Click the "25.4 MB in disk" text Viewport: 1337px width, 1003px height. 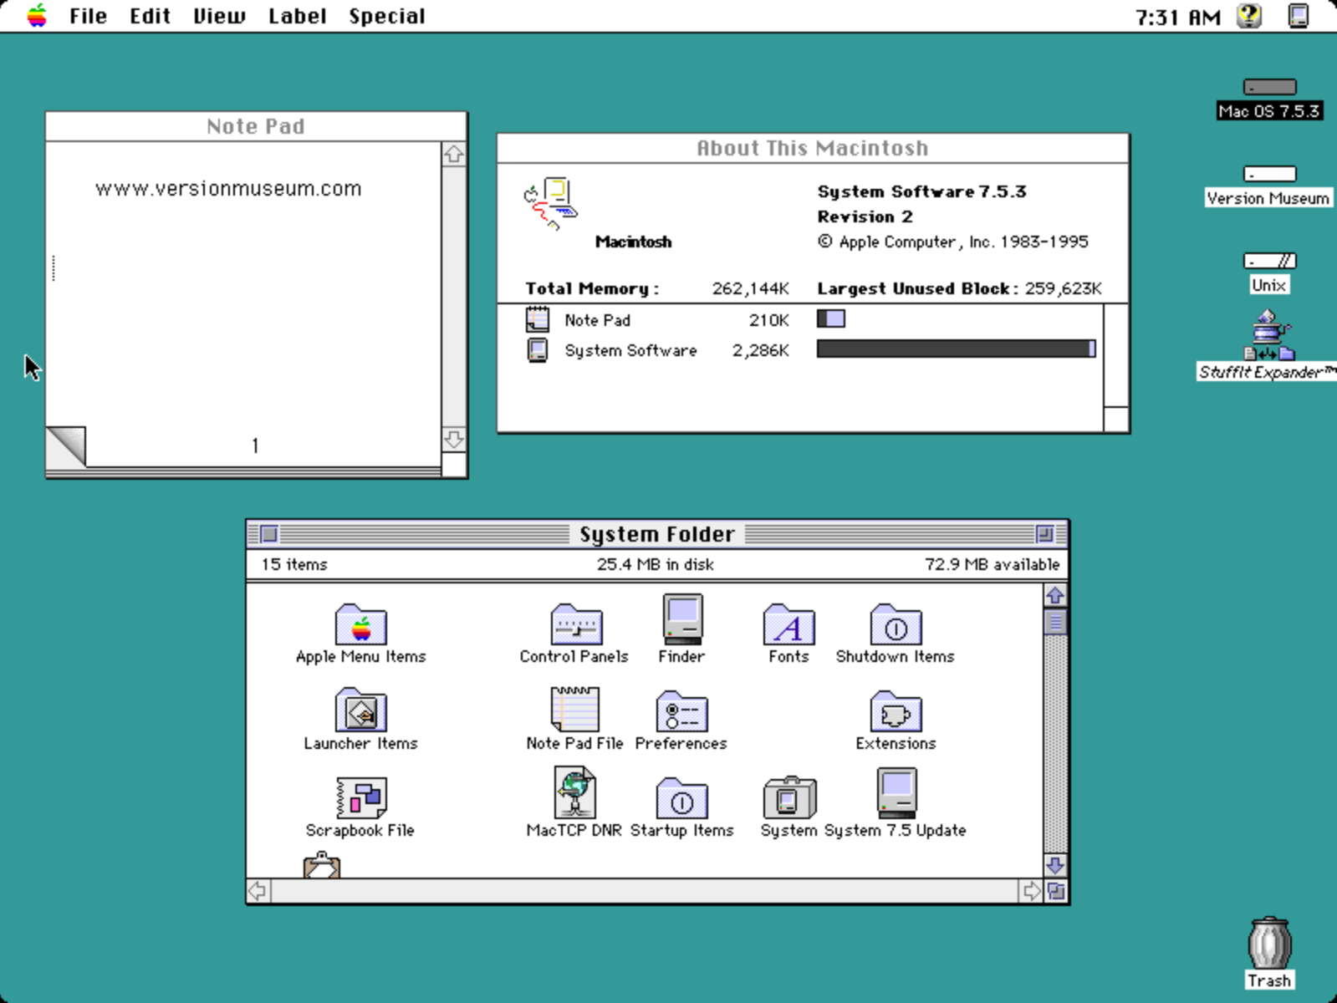656,564
